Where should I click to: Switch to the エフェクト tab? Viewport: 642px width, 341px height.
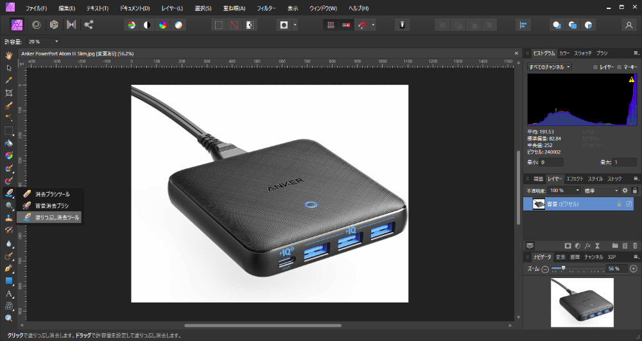[575, 179]
